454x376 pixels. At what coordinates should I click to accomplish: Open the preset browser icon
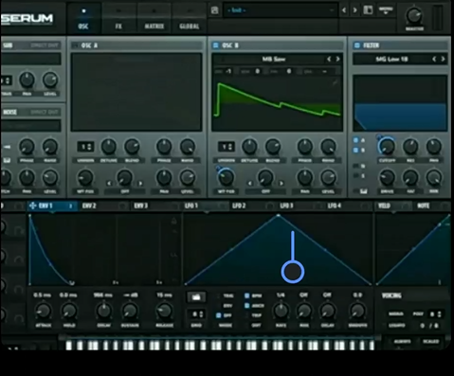pos(368,10)
